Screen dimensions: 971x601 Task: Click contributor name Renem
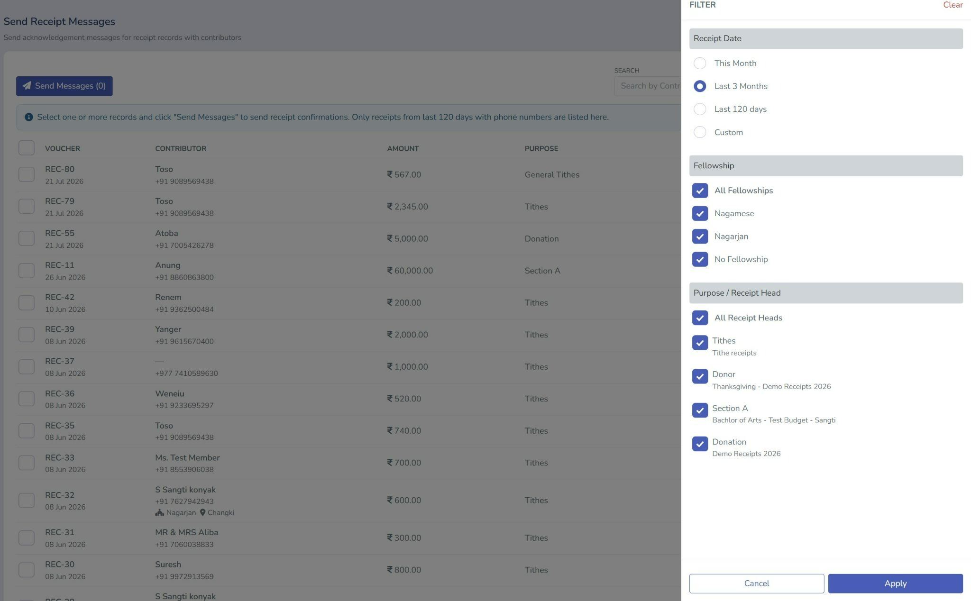tap(168, 298)
